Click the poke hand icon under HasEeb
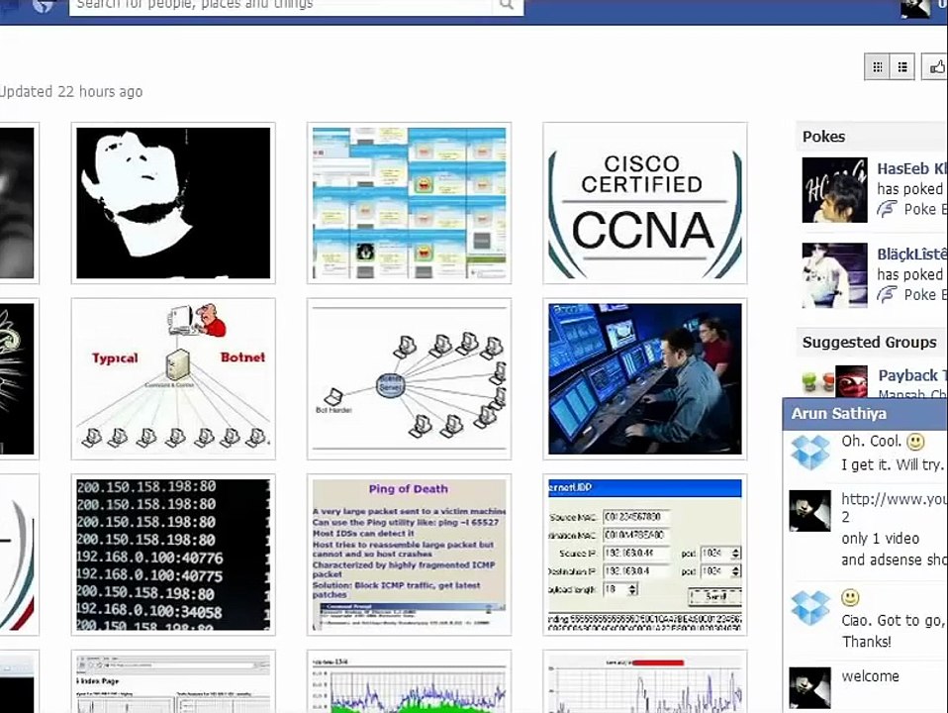 pos(887,209)
